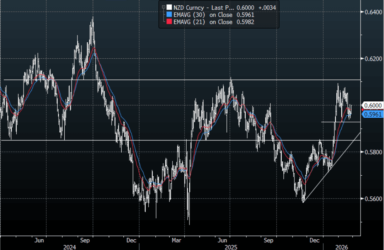Click the blue EMAVG (30) color swatch
This screenshot has height=250, width=384.
(169, 15)
